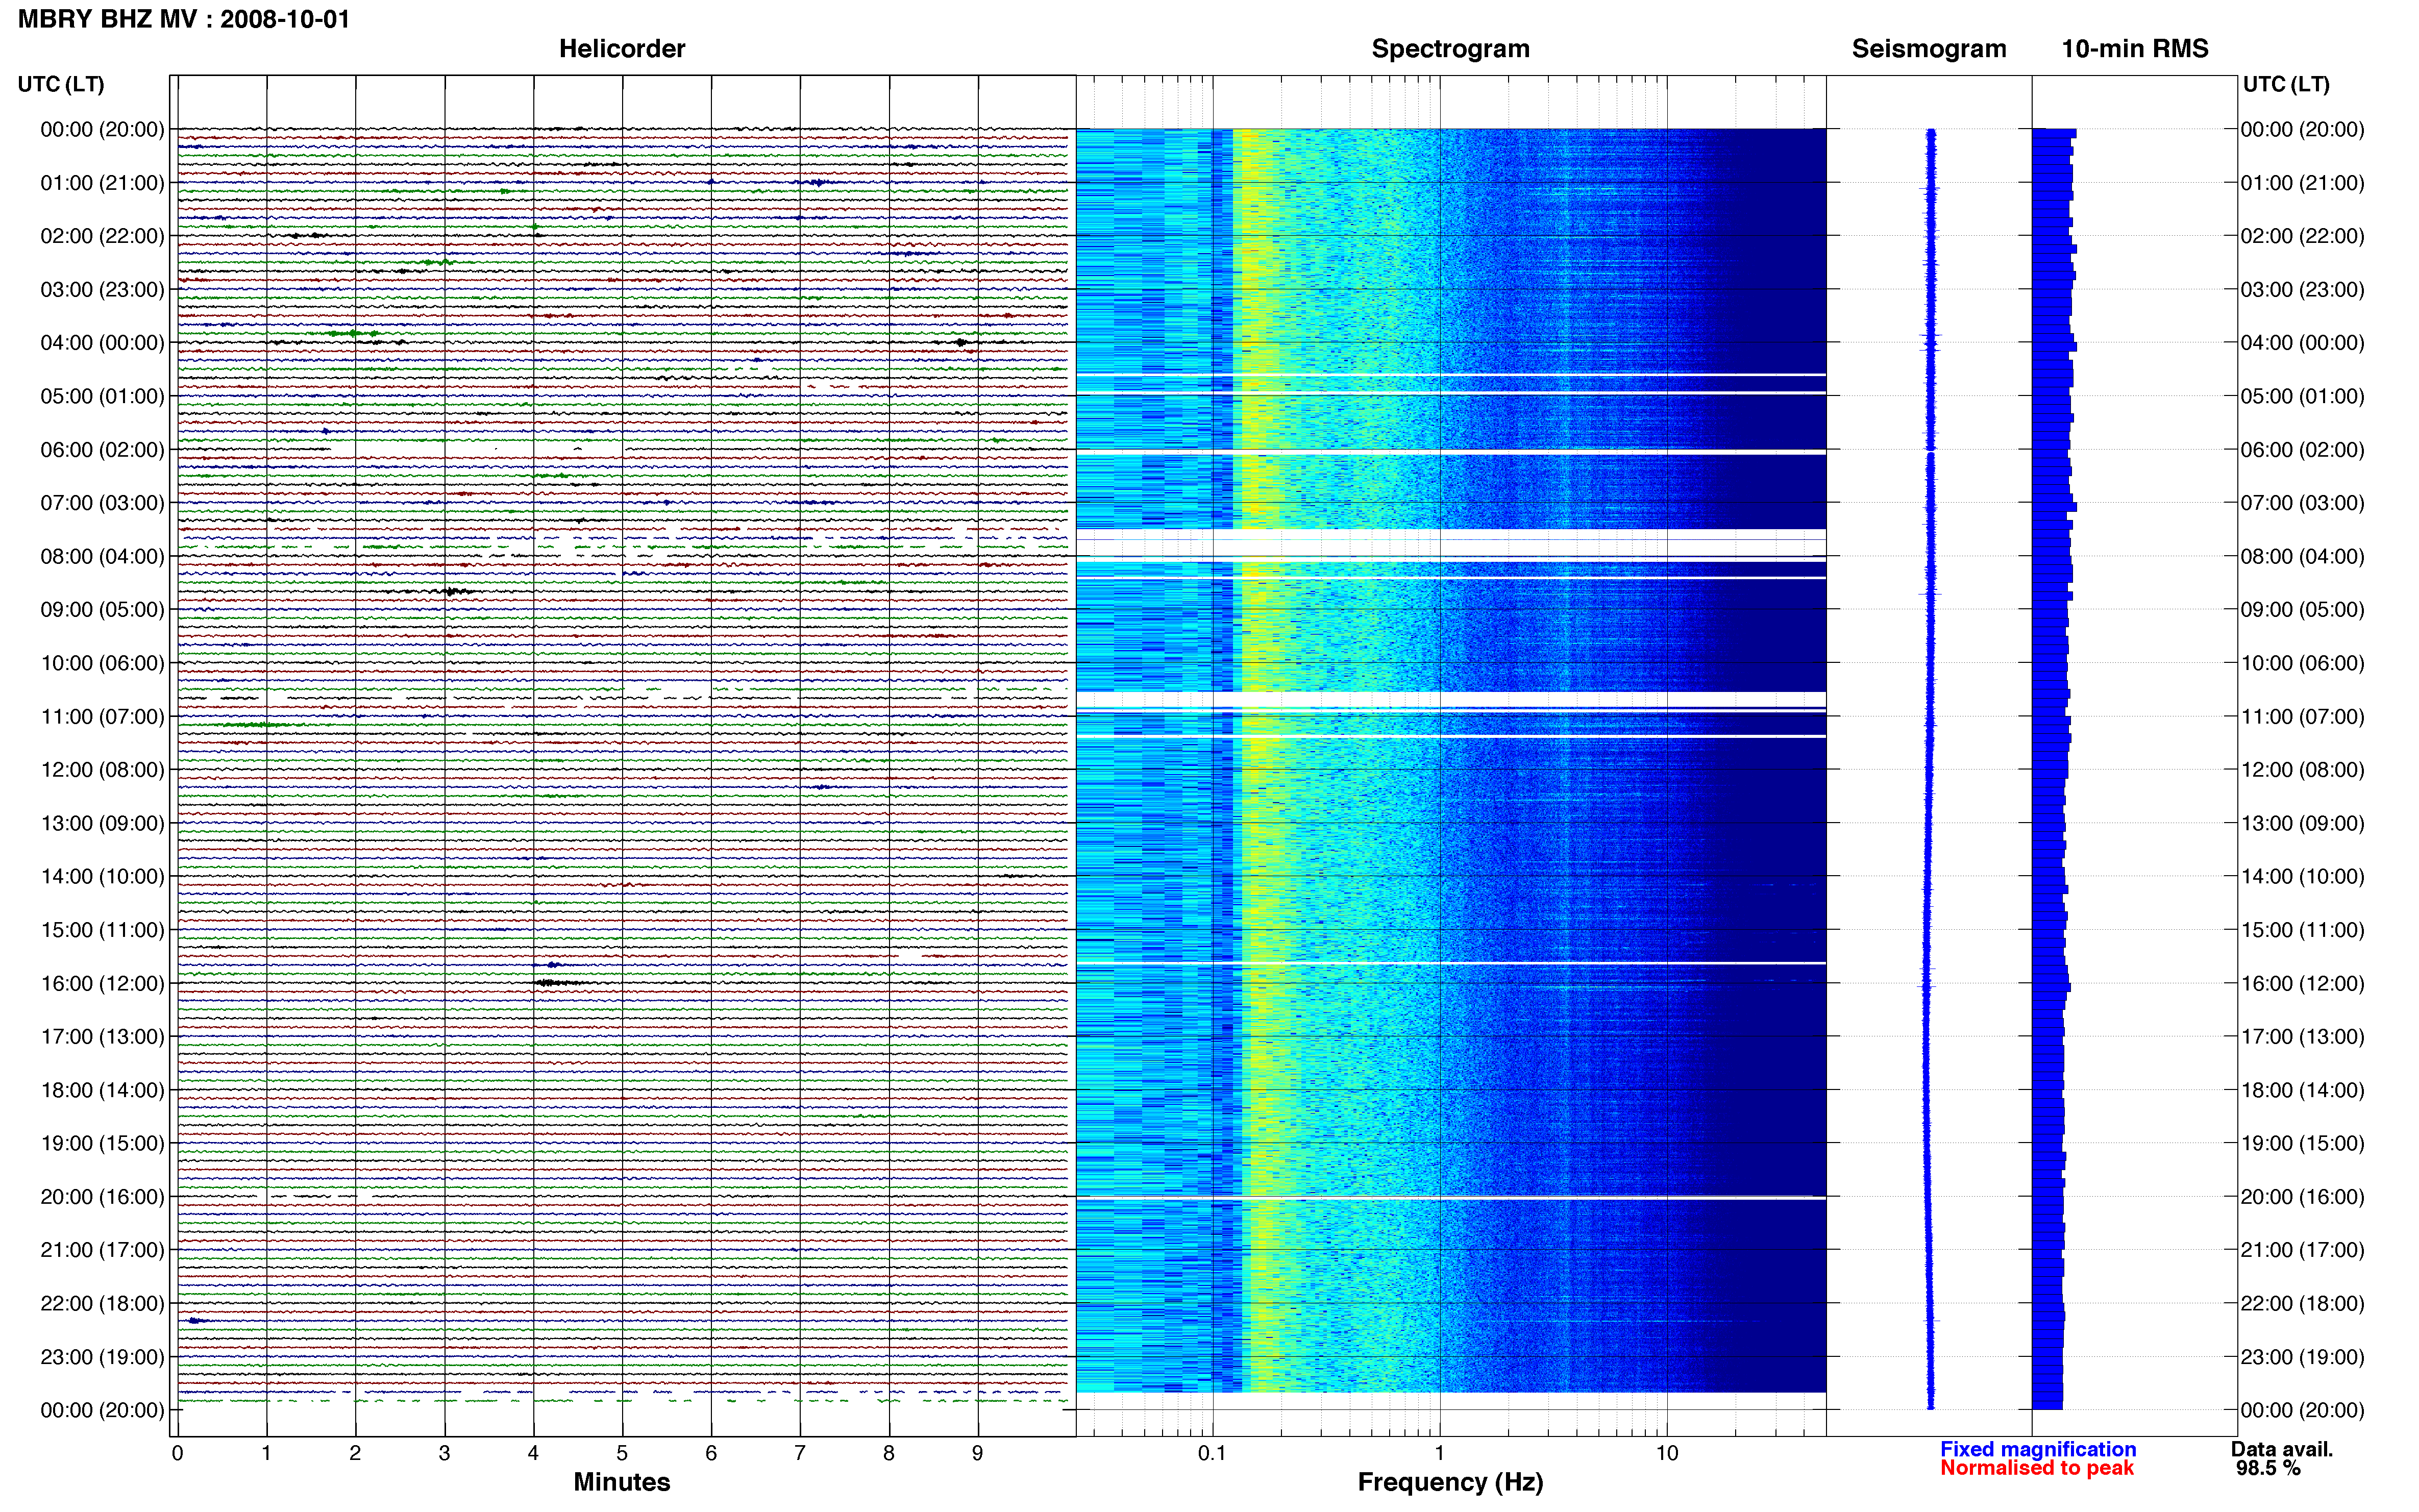This screenshot has width=2419, height=1512.
Task: Click the right 06:00 (02:00) time label
Action: click(2302, 450)
